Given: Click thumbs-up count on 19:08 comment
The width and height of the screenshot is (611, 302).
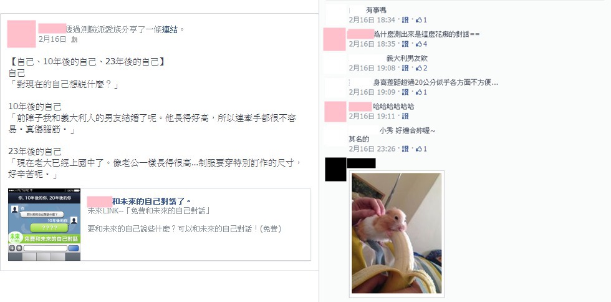Looking at the screenshot, I should coord(421,68).
